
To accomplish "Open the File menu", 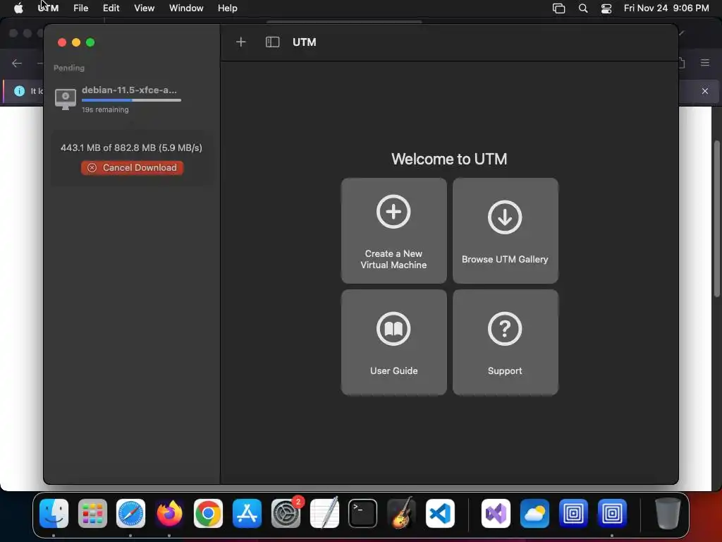I will (x=80, y=8).
